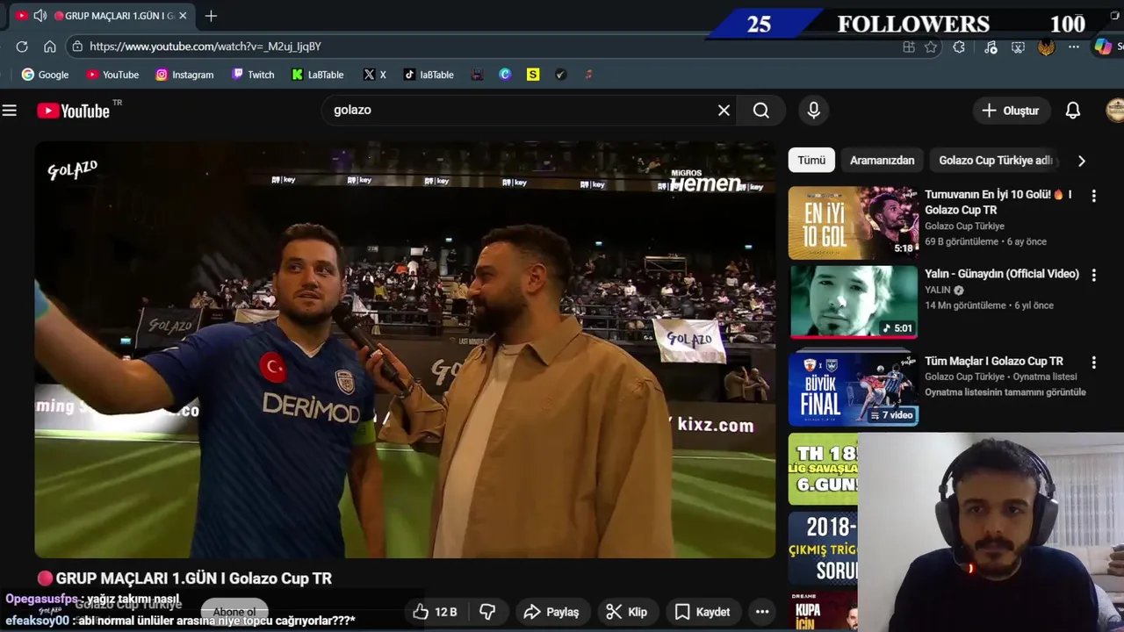Open the checkmark bookmark icon
This screenshot has height=632, width=1124.
tap(561, 75)
